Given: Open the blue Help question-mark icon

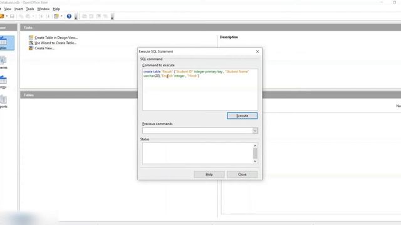Looking at the screenshot, I should tap(69, 16).
